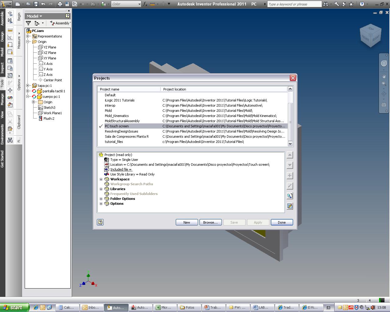The image size is (390, 312).
Task: Switch to the Environments ribbon tab
Action: (2, 134)
